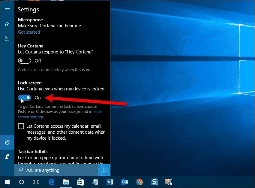
Task: Click the Ask me anything search box
Action: point(56,170)
